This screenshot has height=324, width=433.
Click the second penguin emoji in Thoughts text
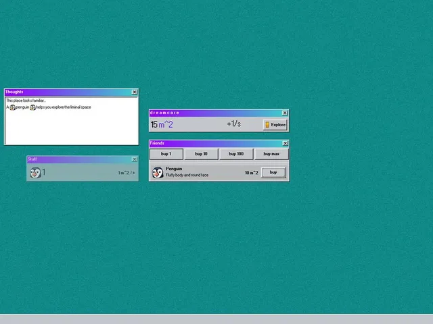coord(32,107)
